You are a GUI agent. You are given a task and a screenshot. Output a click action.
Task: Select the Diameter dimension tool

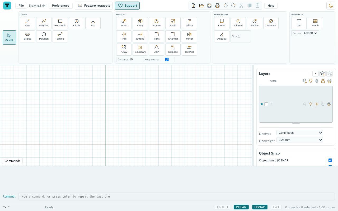(x=271, y=23)
